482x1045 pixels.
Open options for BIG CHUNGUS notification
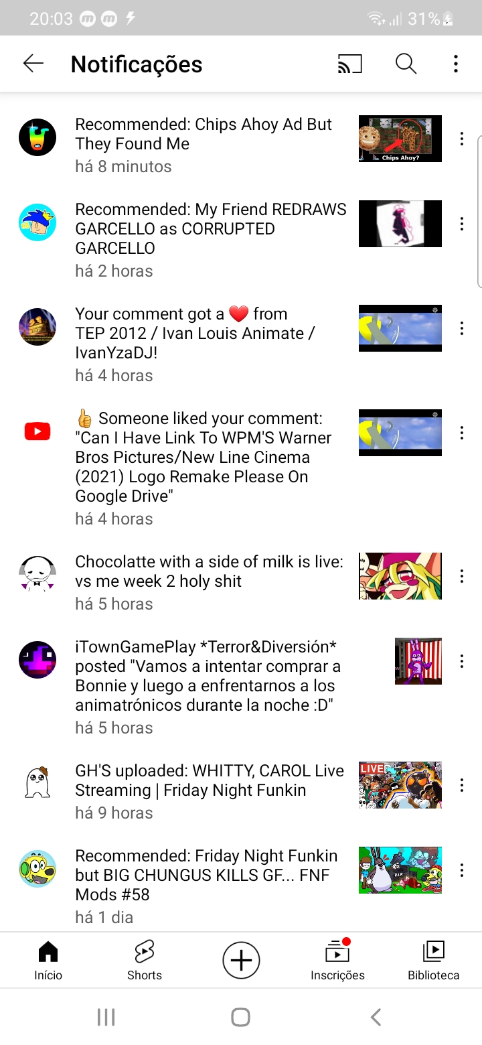click(x=461, y=870)
